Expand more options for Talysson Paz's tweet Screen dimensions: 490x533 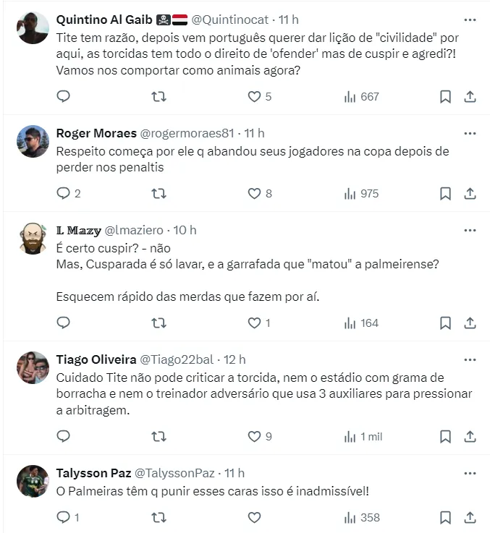pos(470,473)
